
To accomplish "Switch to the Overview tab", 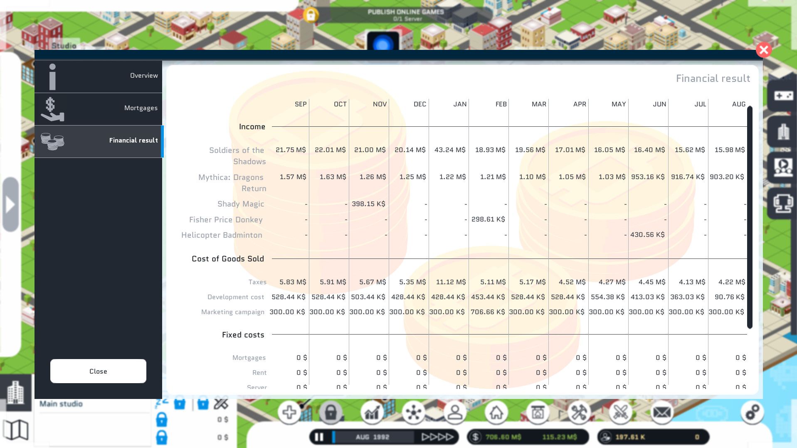I will [x=98, y=76].
